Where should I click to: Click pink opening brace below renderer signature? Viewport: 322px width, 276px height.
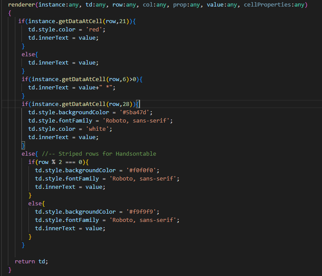point(10,13)
